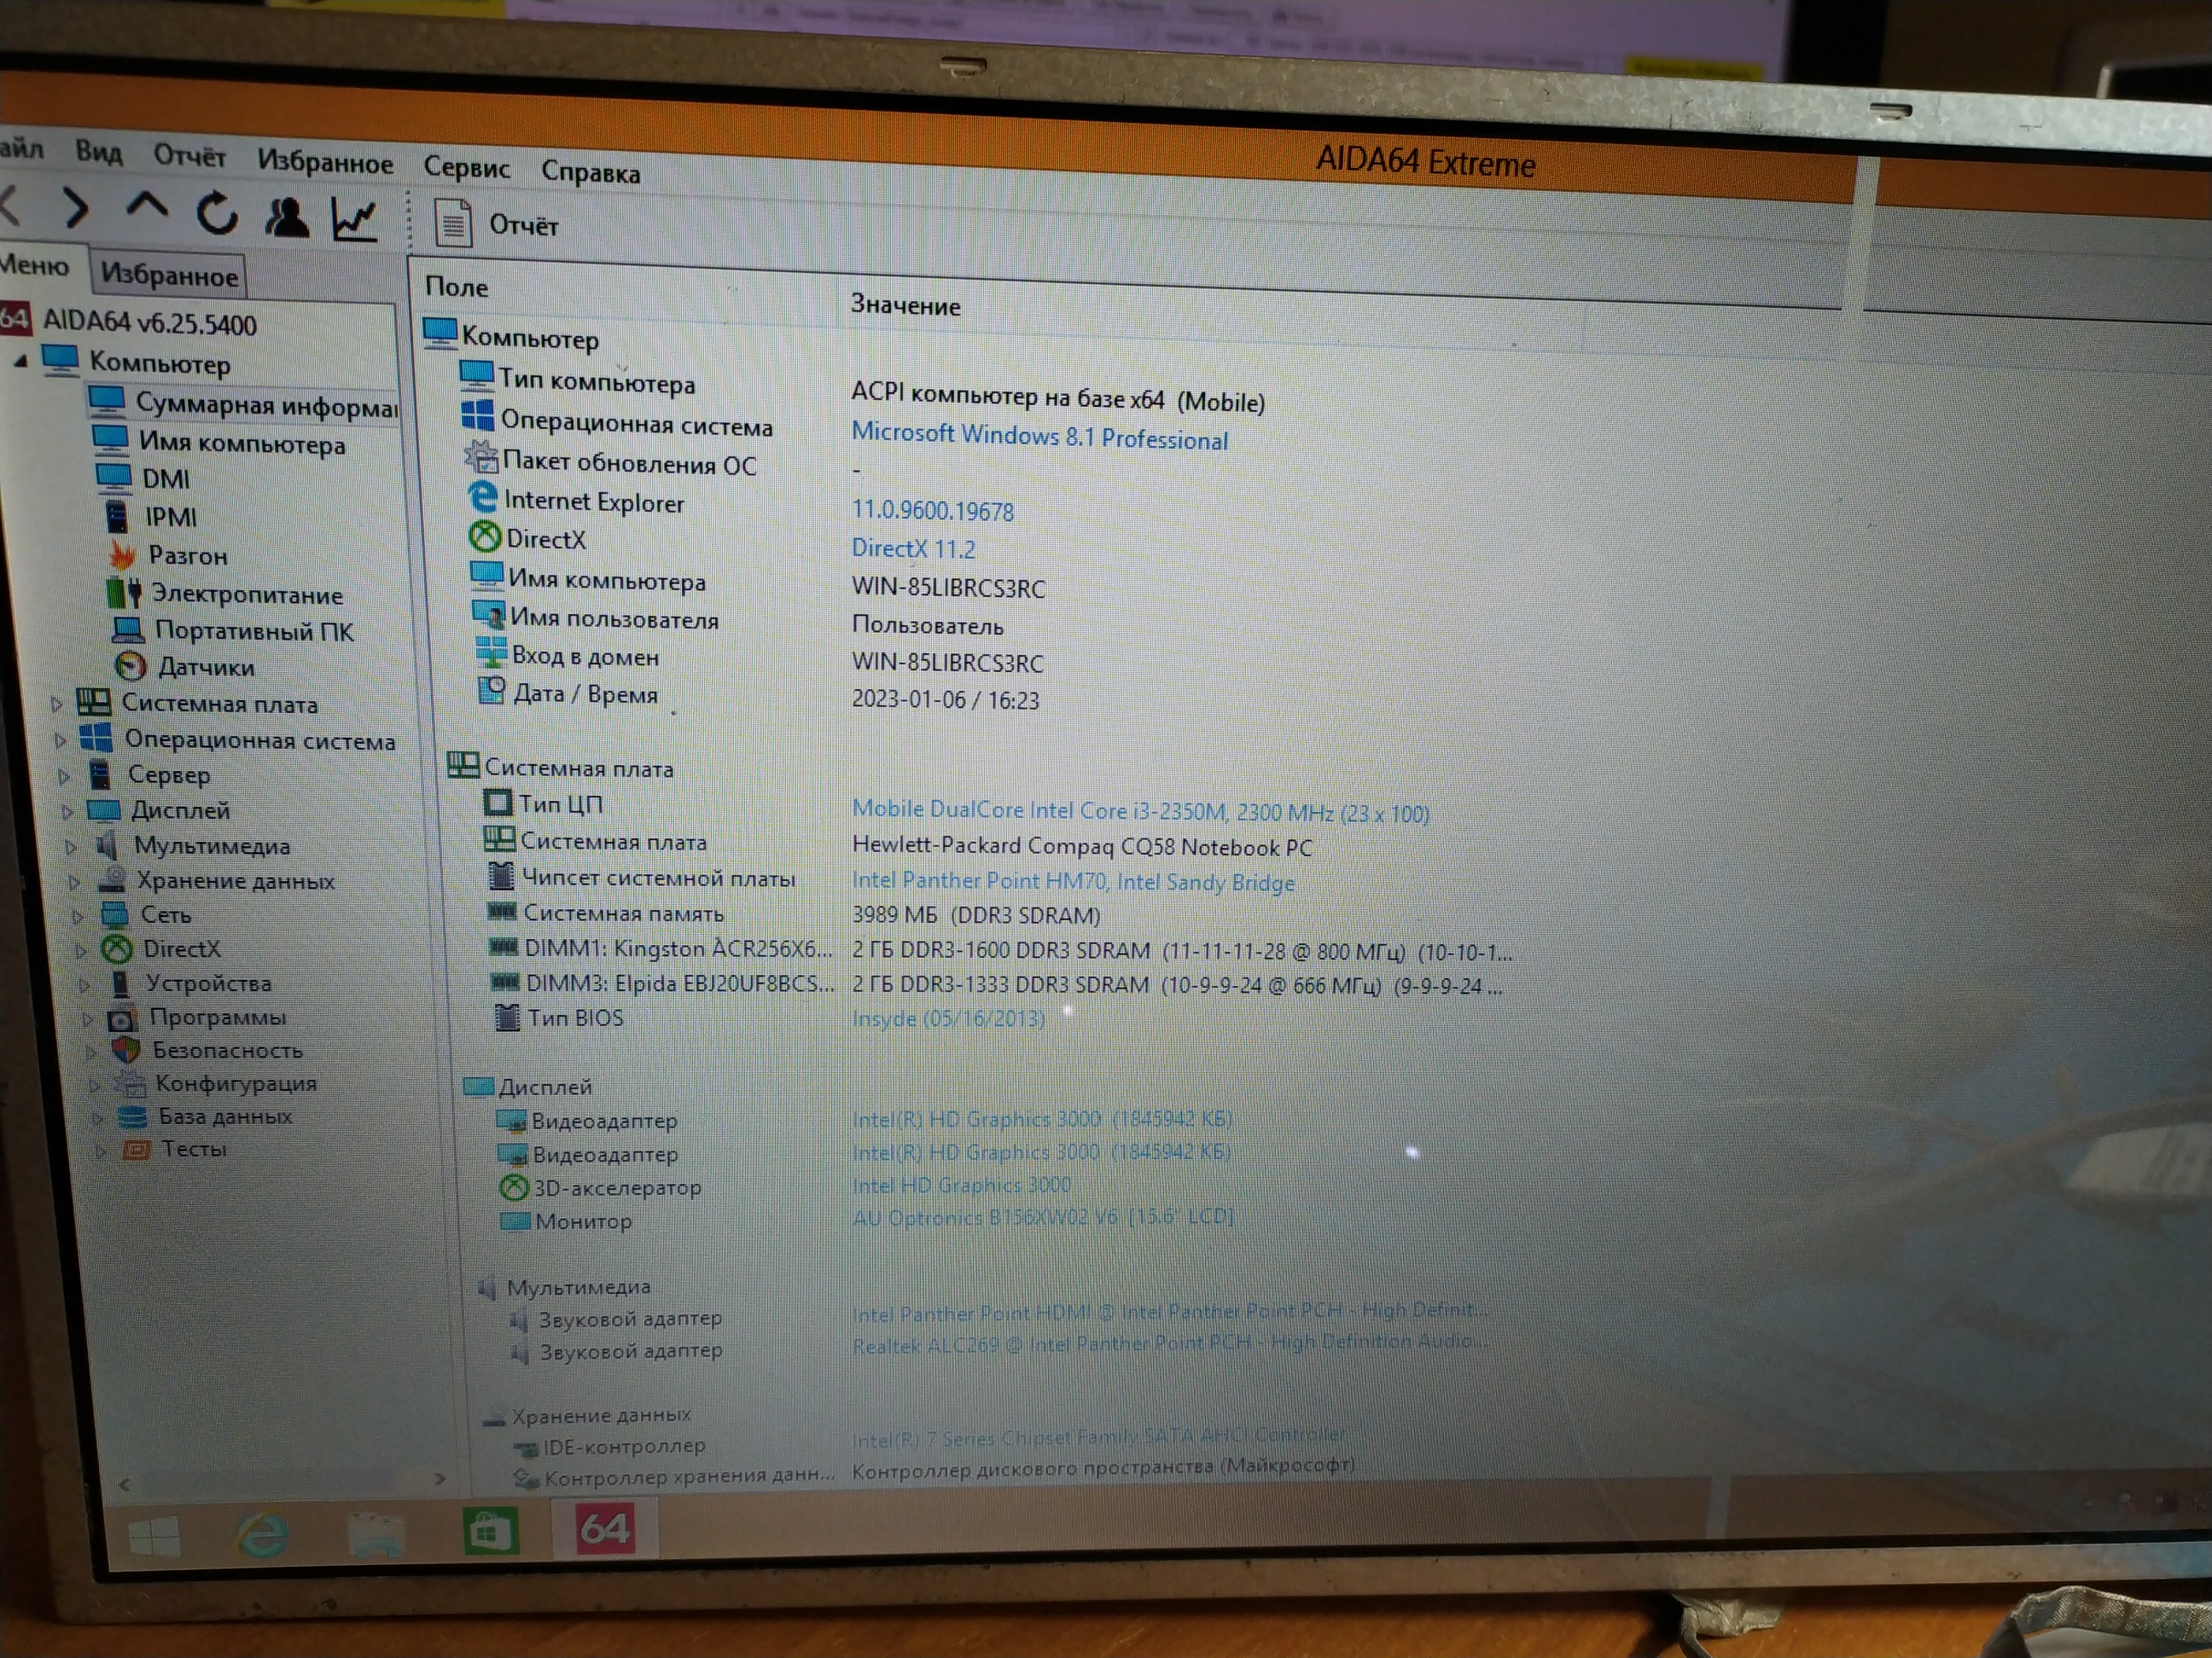
Task: Open the Избранное menu
Action: click(325, 161)
